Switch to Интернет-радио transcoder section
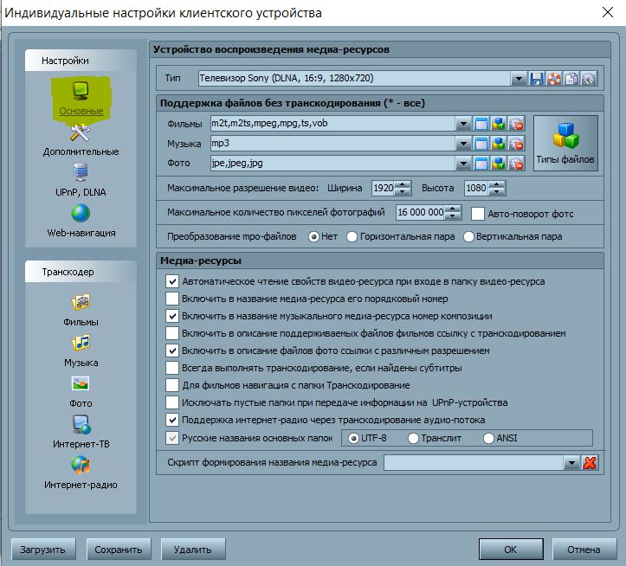Viewport: 626px width, 566px height. coord(81,472)
